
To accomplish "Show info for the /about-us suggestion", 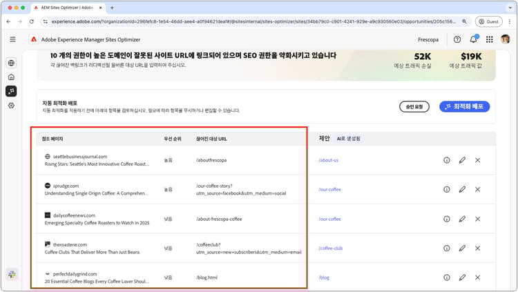I will [447, 160].
